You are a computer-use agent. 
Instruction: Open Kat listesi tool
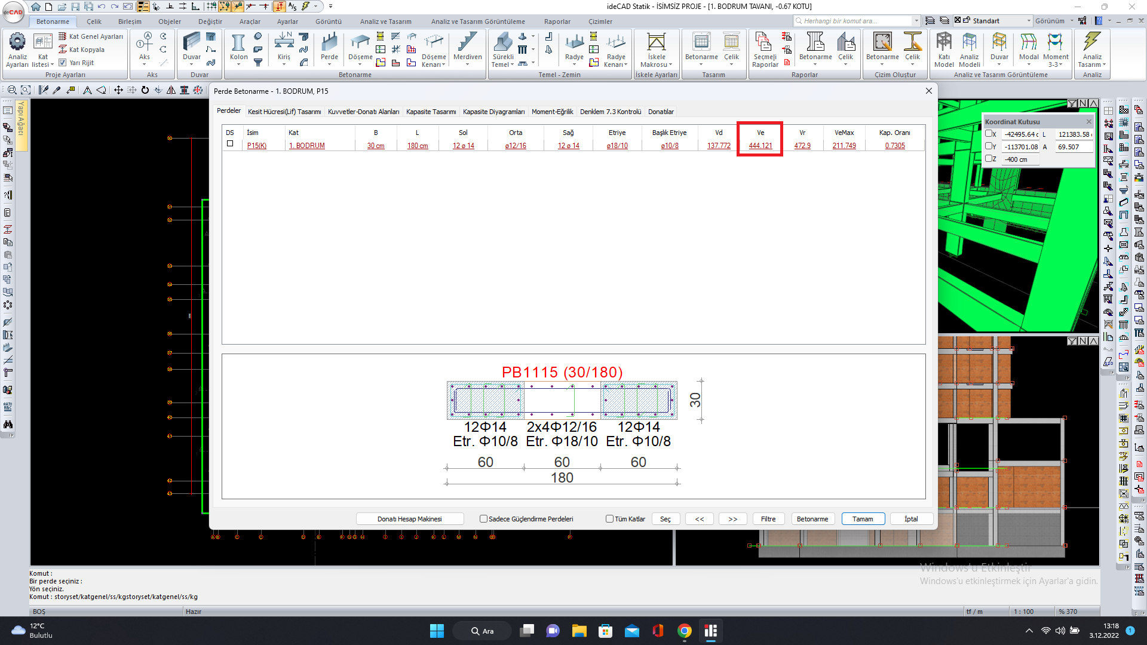tap(42, 50)
